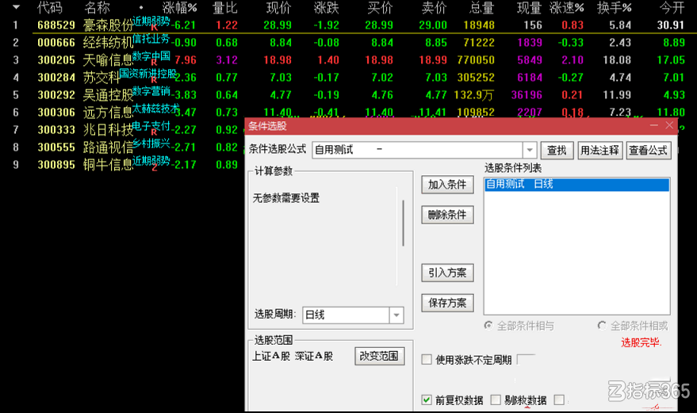Image resolution: width=697 pixels, height=413 pixels.
Task: Sort by the 买价 column header
Action: tap(381, 8)
